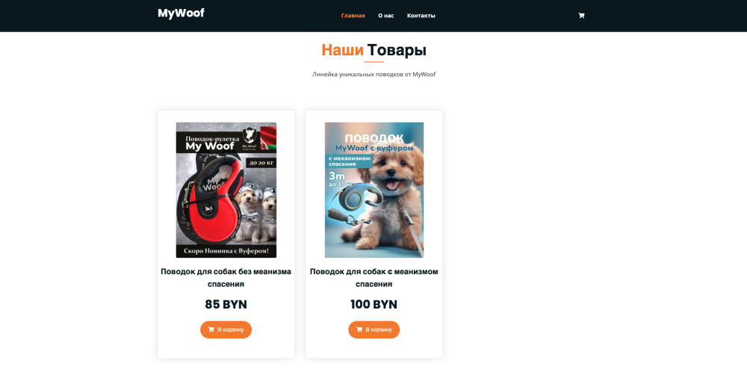Click the MyWoof logo
The width and height of the screenshot is (747, 372).
(x=181, y=13)
